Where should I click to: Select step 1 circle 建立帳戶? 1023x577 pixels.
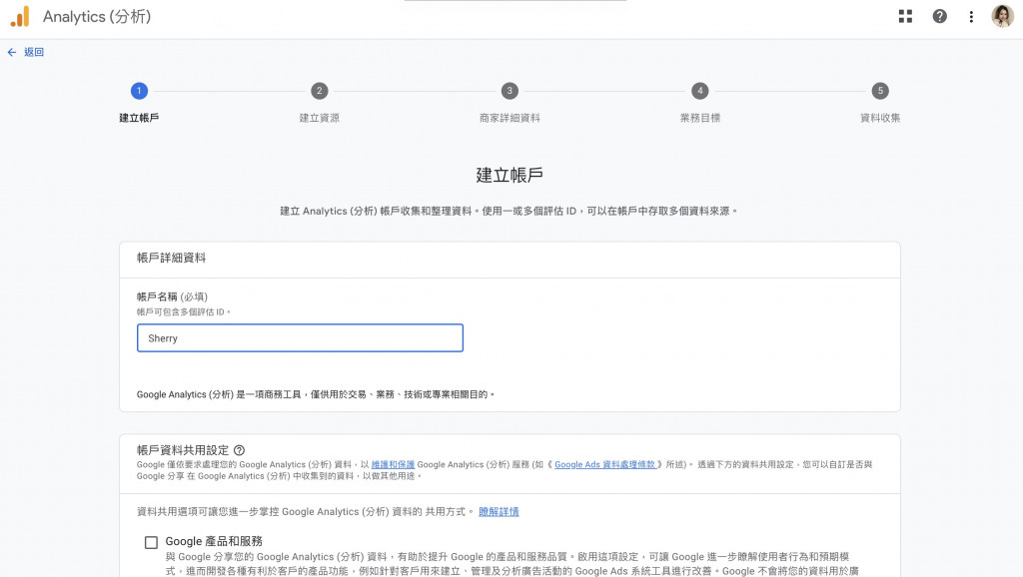pos(139,91)
